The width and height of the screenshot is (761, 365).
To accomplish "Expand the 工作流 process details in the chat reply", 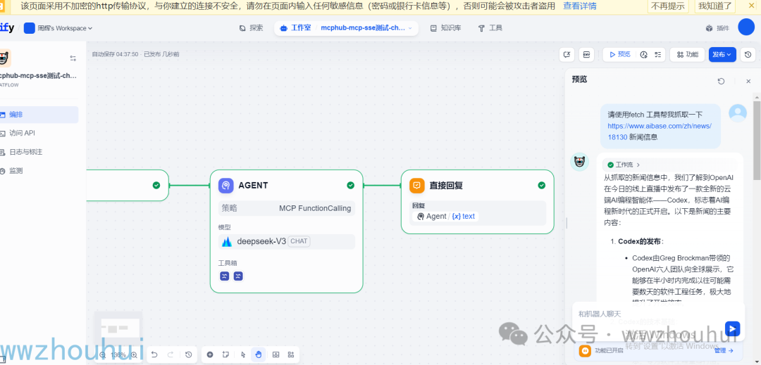I will (x=624, y=165).
